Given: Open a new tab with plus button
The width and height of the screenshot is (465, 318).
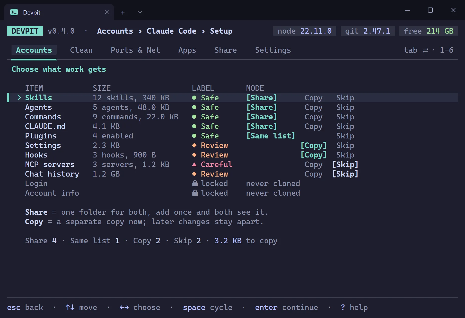Looking at the screenshot, I should (123, 13).
